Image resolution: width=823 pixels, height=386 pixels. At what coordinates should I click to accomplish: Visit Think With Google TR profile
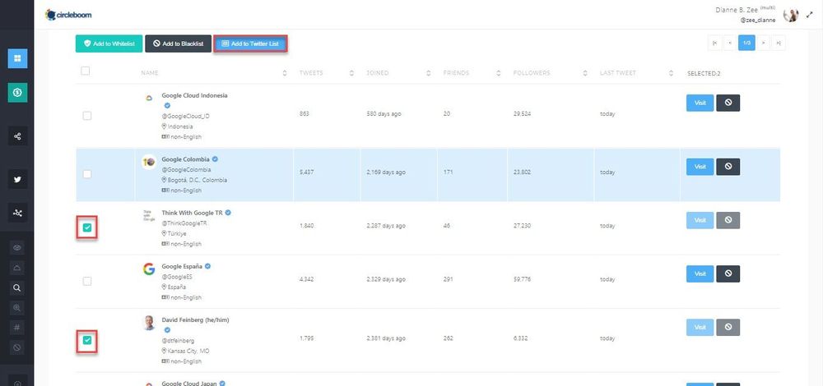(700, 220)
